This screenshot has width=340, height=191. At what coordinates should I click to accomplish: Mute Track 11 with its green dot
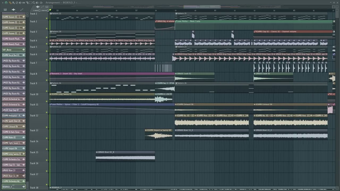pyautogui.click(x=47, y=112)
